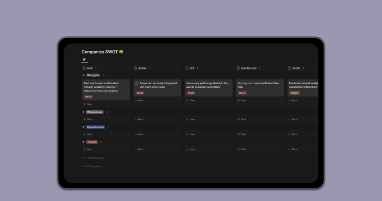Add new Weaknesses card under monday.com
Image resolution: width=382 pixels, height=201 pixels.
click(x=242, y=119)
